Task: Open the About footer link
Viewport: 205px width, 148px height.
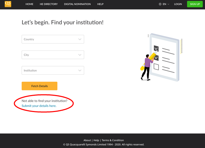Action: tap(87, 140)
